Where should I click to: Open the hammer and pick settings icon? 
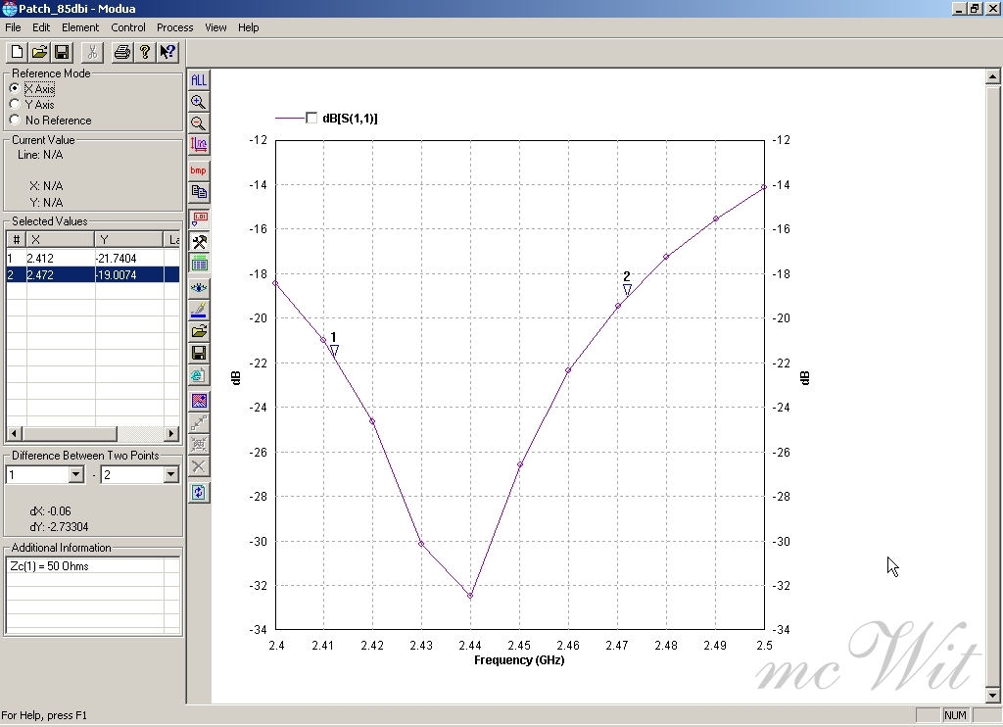199,242
